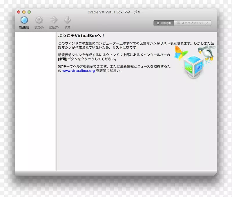Click the gear icon inside 詳細(D) button
The image size is (232, 197).
click(x=157, y=23)
